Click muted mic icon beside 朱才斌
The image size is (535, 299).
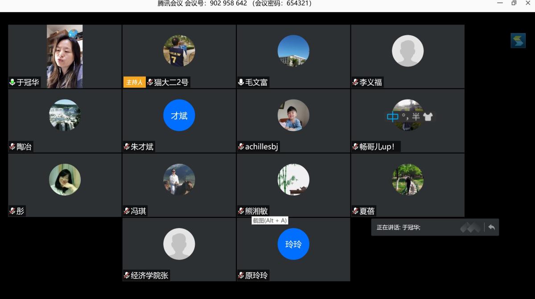(127, 147)
